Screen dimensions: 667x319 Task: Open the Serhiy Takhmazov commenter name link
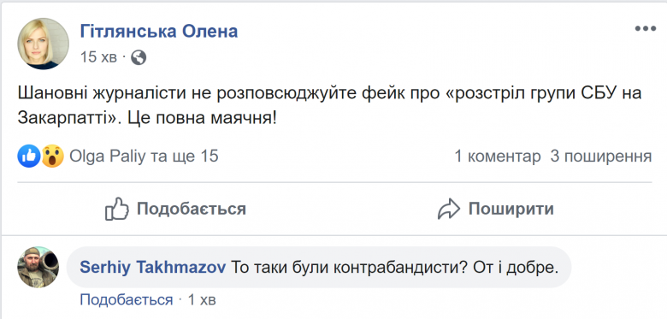point(153,267)
